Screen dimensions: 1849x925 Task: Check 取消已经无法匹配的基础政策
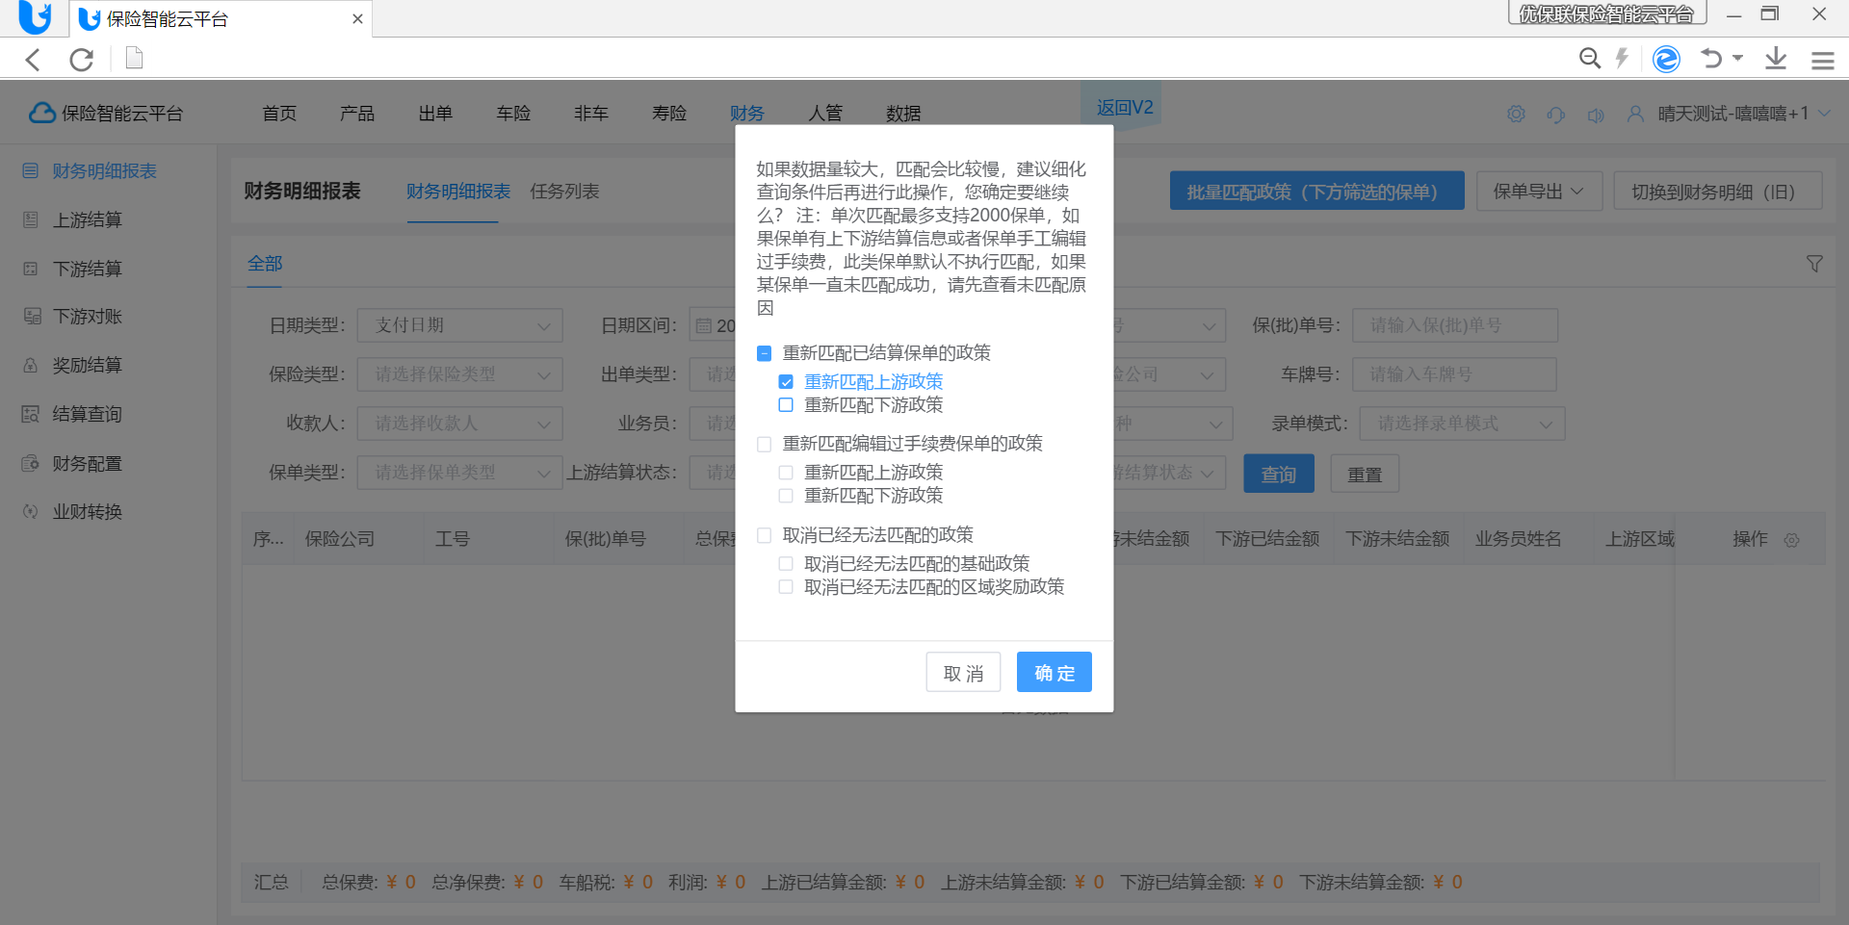click(x=787, y=564)
